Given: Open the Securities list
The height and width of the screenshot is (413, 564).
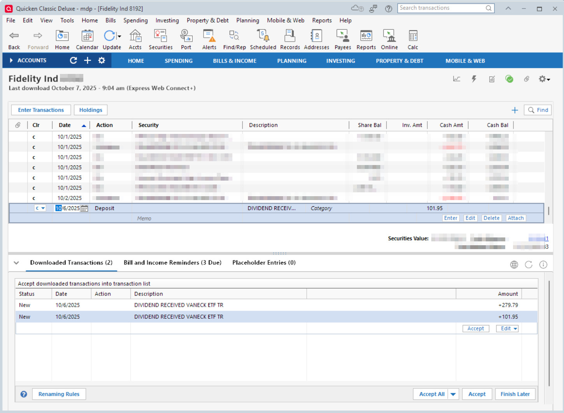Looking at the screenshot, I should point(160,40).
